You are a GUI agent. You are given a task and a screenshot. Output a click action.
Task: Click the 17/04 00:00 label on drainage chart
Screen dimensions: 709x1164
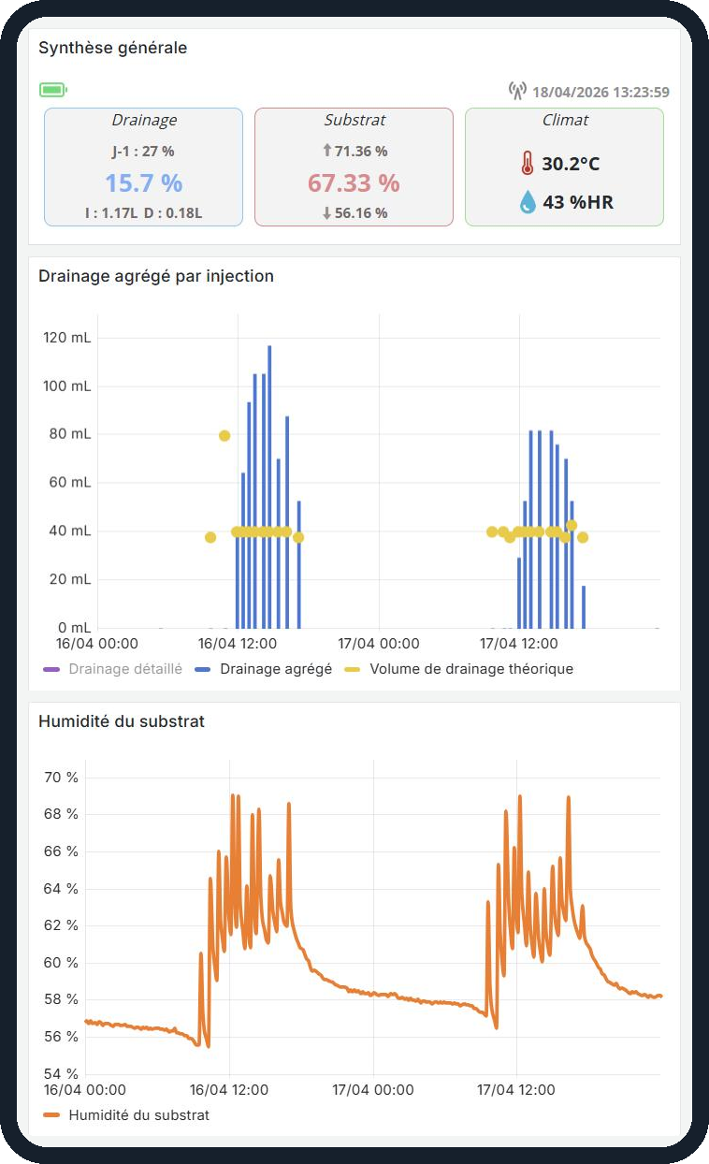pos(379,644)
